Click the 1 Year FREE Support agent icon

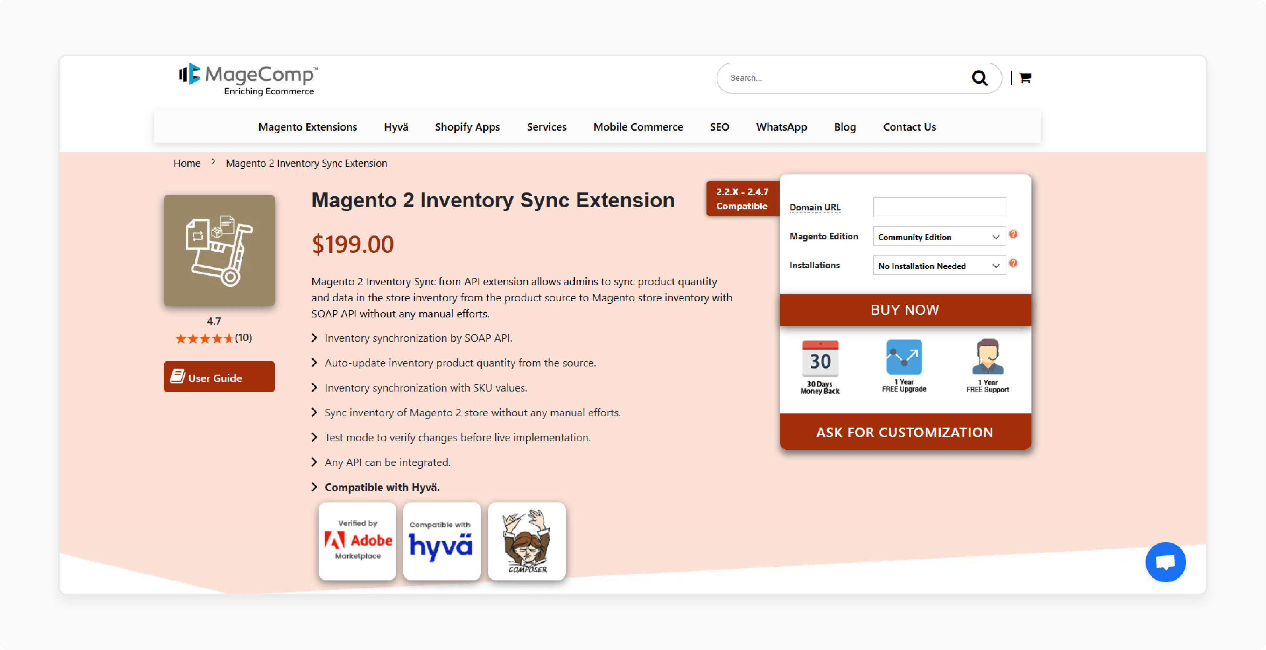pyautogui.click(x=988, y=357)
